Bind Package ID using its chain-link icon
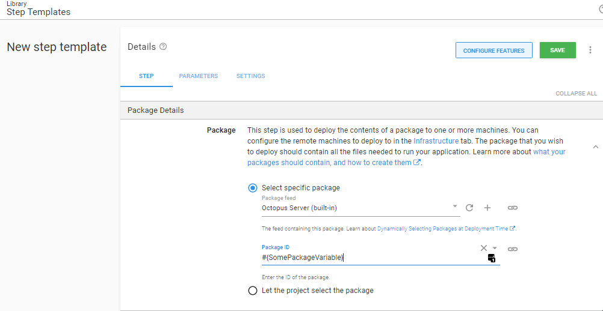 [x=513, y=249]
